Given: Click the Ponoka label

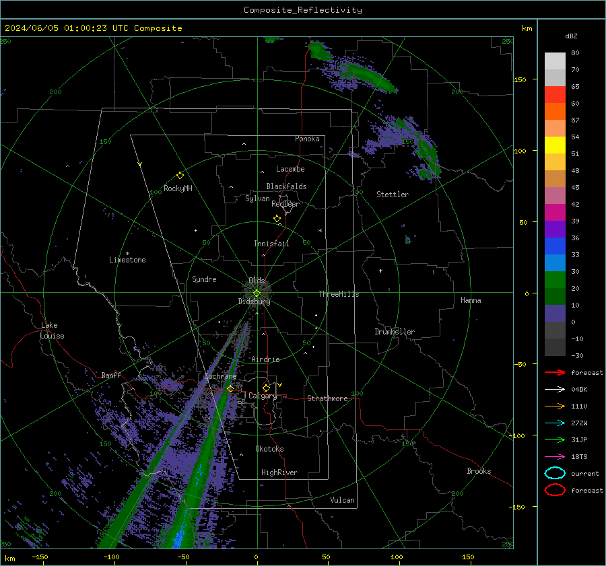Looking at the screenshot, I should [x=307, y=139].
